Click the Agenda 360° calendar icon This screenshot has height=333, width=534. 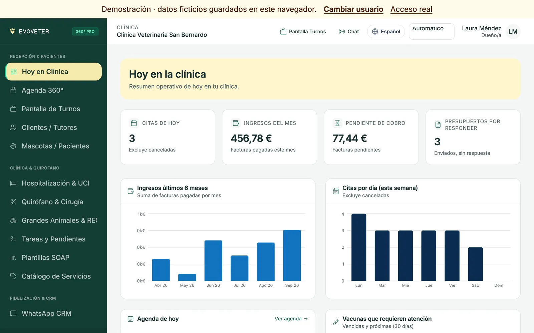coord(13,90)
